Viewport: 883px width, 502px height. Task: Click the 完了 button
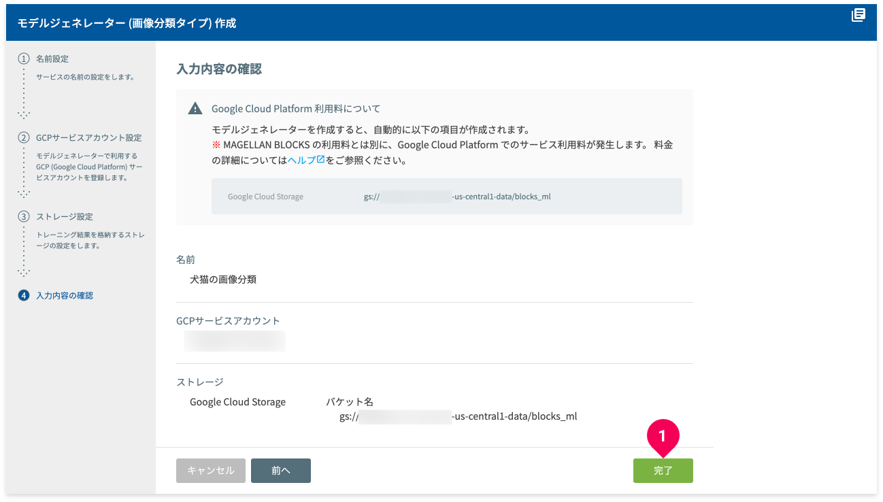coord(663,471)
